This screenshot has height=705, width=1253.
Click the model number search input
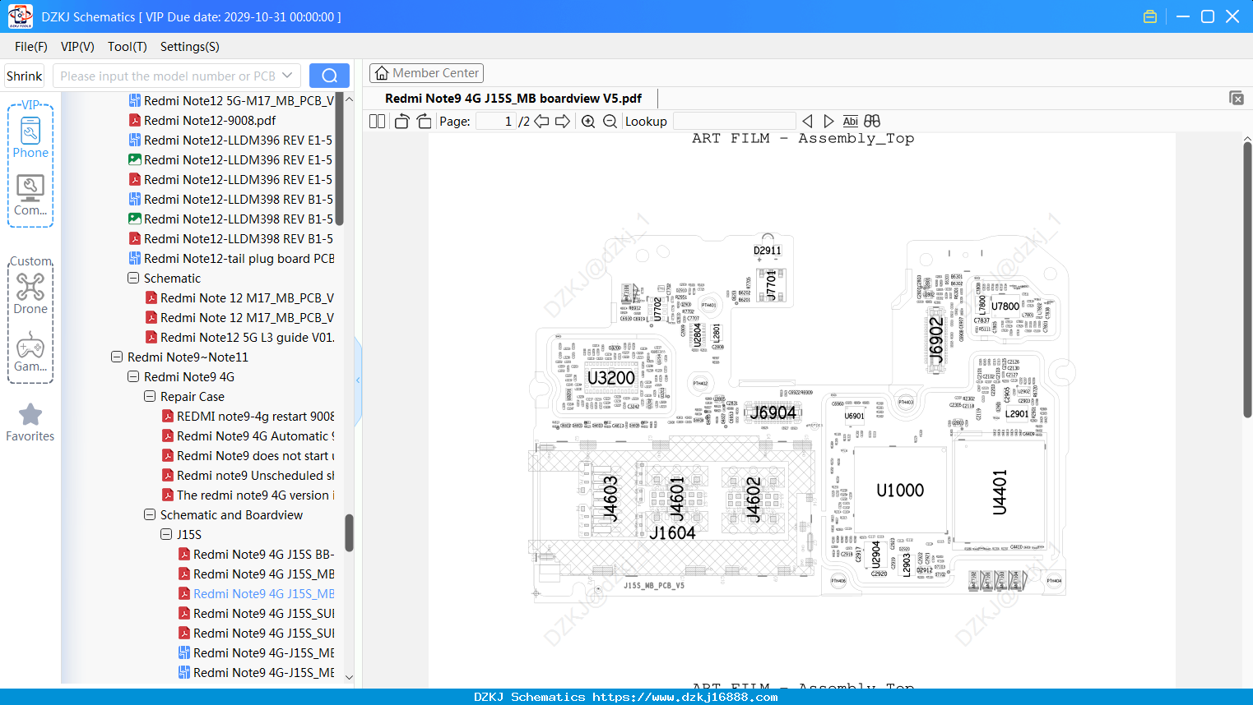(167, 76)
